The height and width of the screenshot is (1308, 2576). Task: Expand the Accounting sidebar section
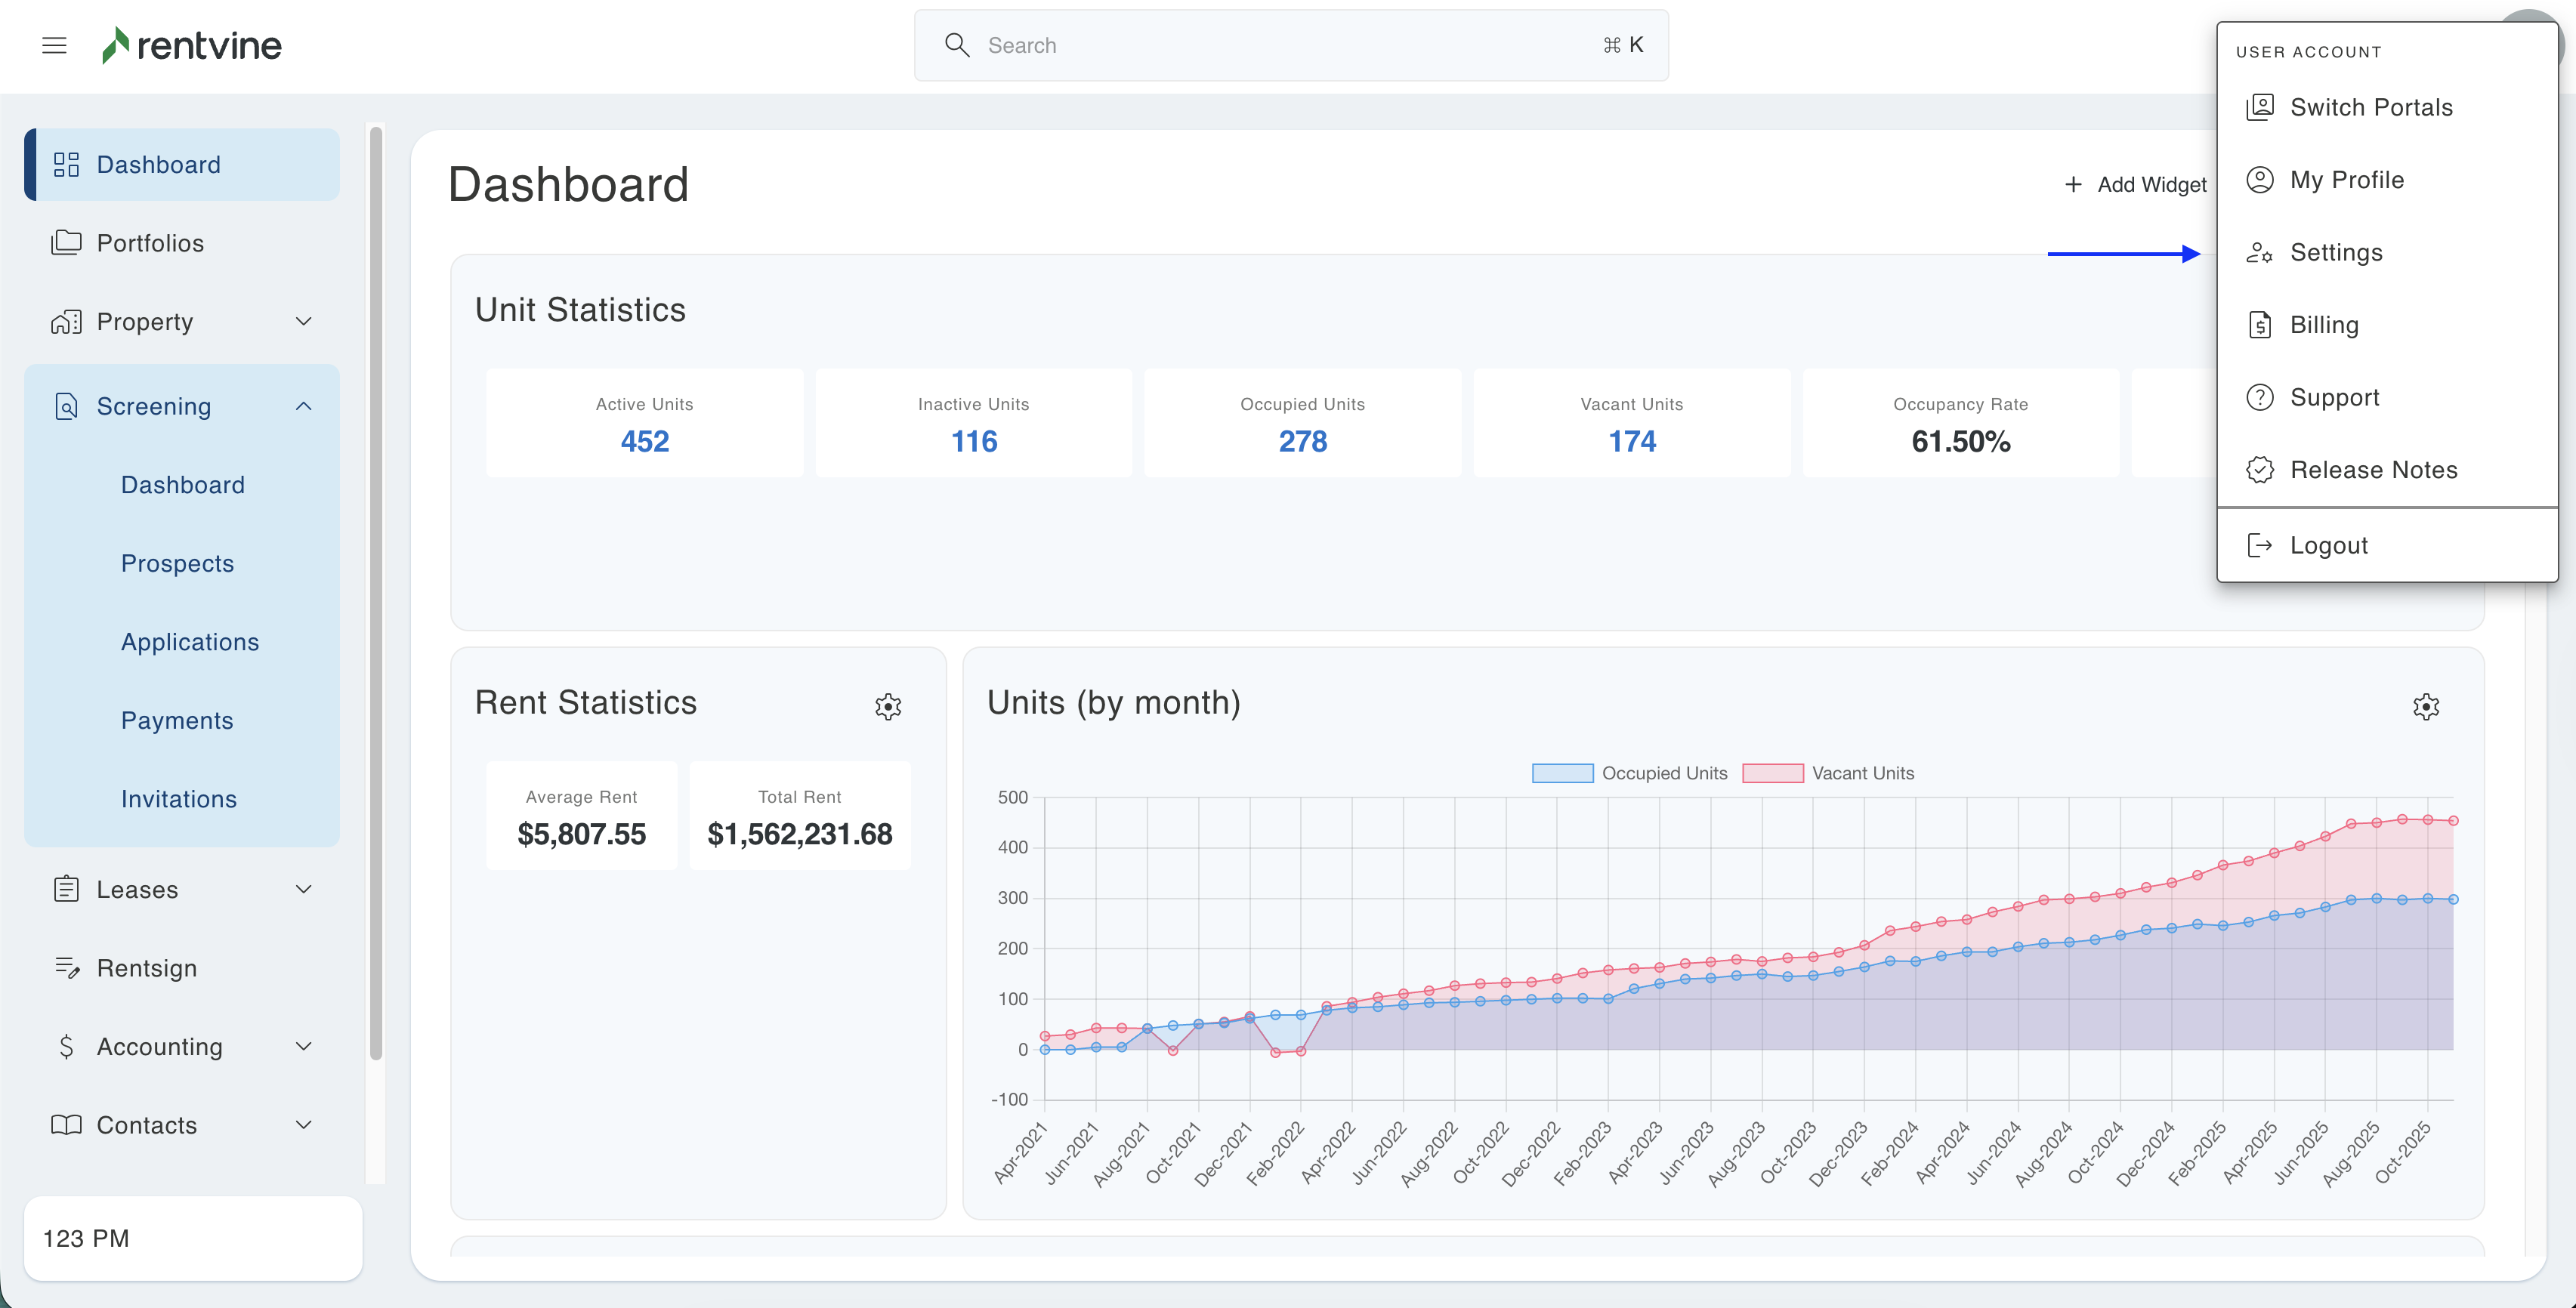pos(304,1046)
